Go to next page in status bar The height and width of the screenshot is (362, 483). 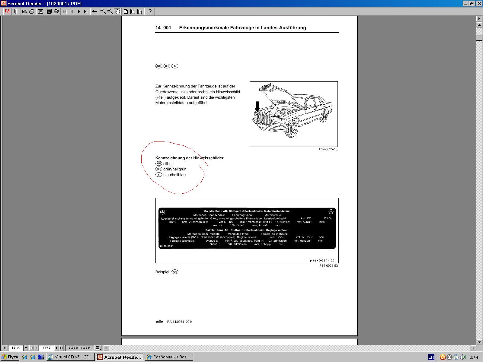(56, 348)
